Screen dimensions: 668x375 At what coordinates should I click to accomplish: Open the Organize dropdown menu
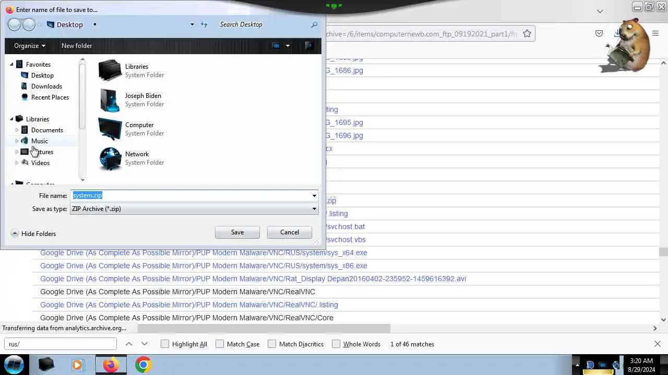coord(30,46)
